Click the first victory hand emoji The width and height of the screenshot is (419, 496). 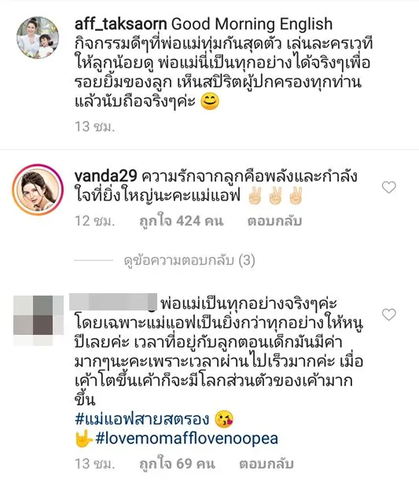pyautogui.click(x=255, y=196)
